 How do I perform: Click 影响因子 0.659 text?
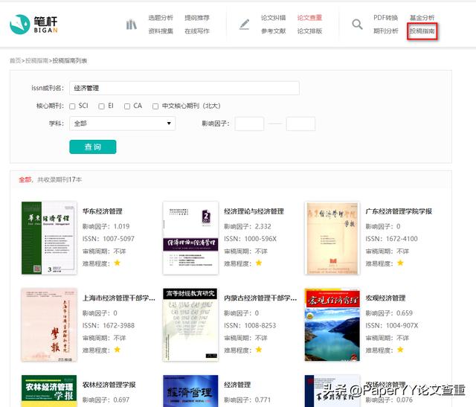point(389,313)
